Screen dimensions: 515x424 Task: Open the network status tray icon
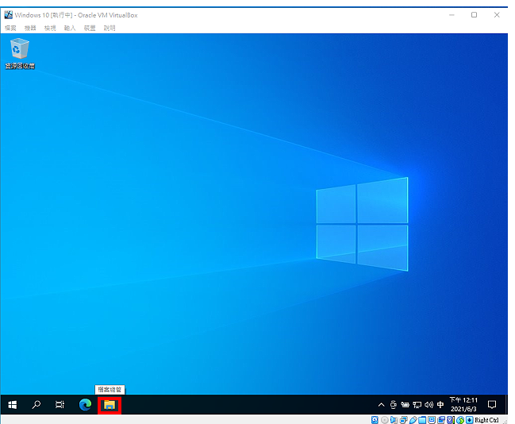(417, 405)
